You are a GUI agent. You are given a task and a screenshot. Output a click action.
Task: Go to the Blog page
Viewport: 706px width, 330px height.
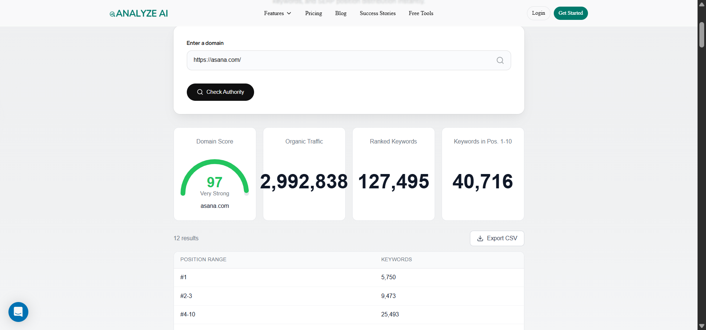[340, 13]
